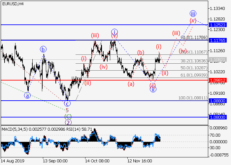Select the blue circled iii wave marker

pos(193,14)
